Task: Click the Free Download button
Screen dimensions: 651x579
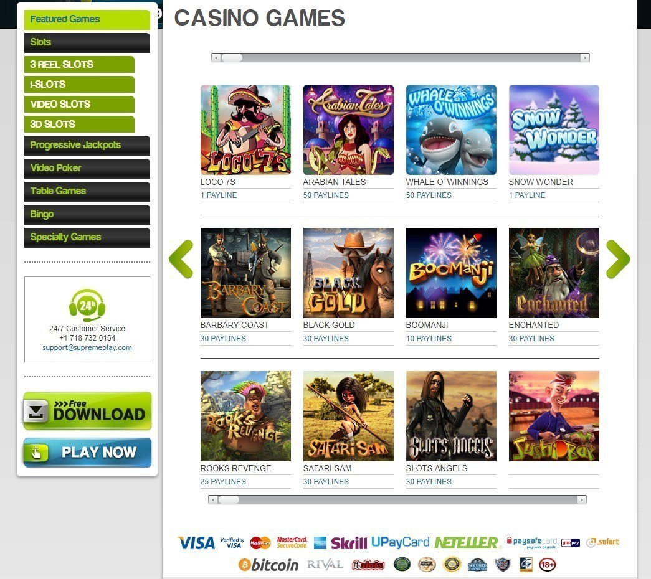Action: coord(88,411)
